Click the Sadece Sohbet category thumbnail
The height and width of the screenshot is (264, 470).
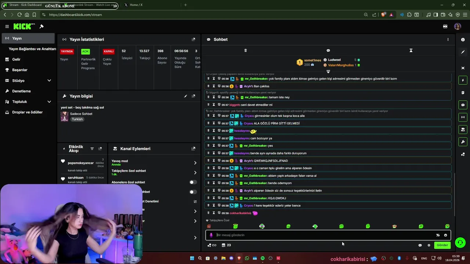pyautogui.click(x=65, y=116)
